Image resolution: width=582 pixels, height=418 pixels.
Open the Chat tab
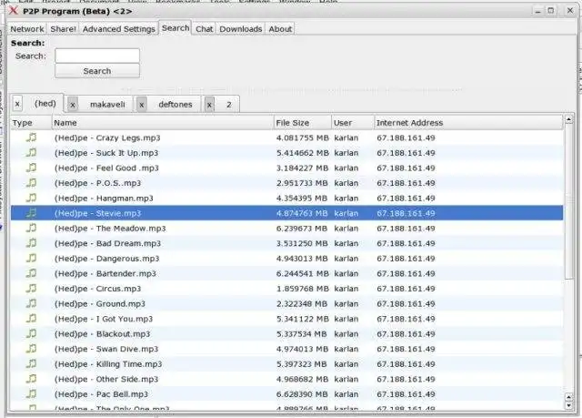pos(204,28)
